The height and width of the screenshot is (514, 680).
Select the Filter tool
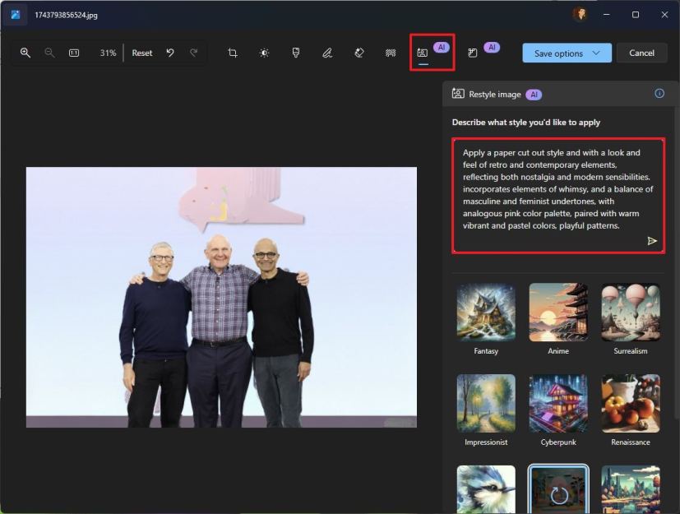[x=295, y=52]
